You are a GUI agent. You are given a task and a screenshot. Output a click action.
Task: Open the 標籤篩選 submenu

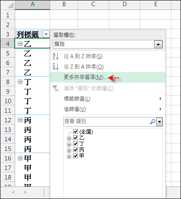[x=107, y=99]
